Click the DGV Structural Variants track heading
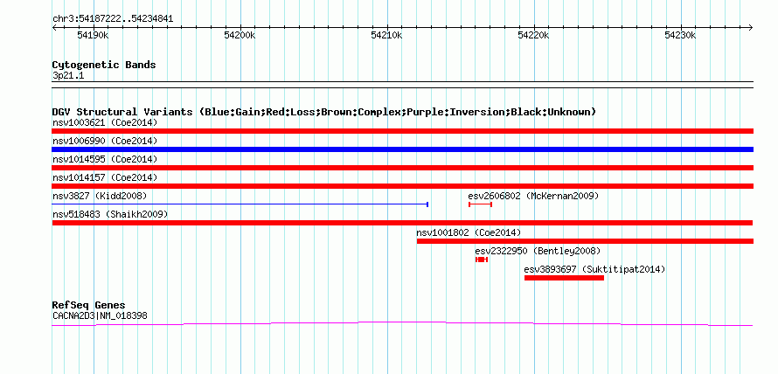Viewport: 778px width, 374px height. tap(324, 112)
